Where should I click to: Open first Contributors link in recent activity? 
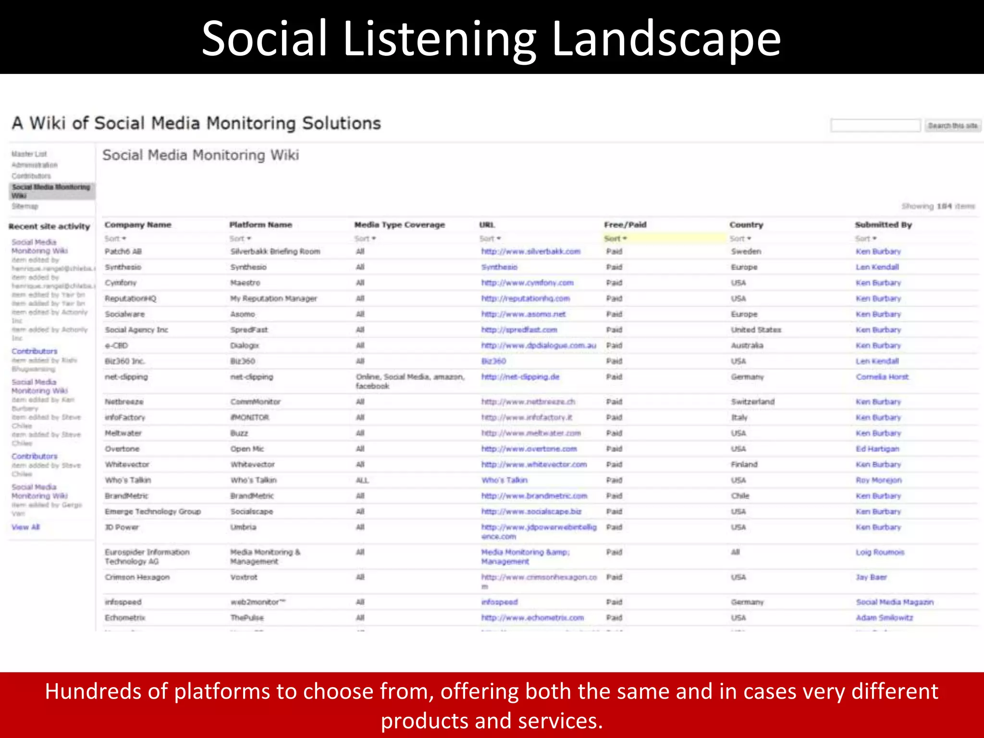coord(35,351)
